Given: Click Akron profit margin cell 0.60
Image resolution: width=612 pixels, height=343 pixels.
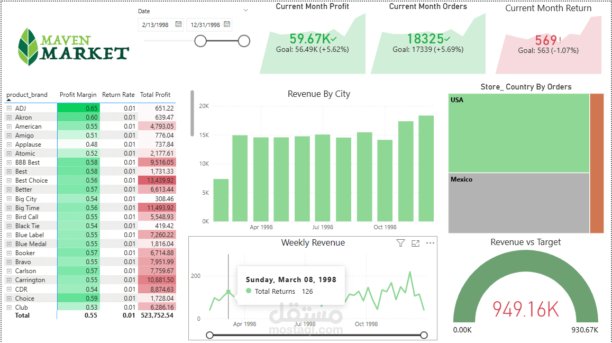Looking at the screenshot, I should click(78, 117).
